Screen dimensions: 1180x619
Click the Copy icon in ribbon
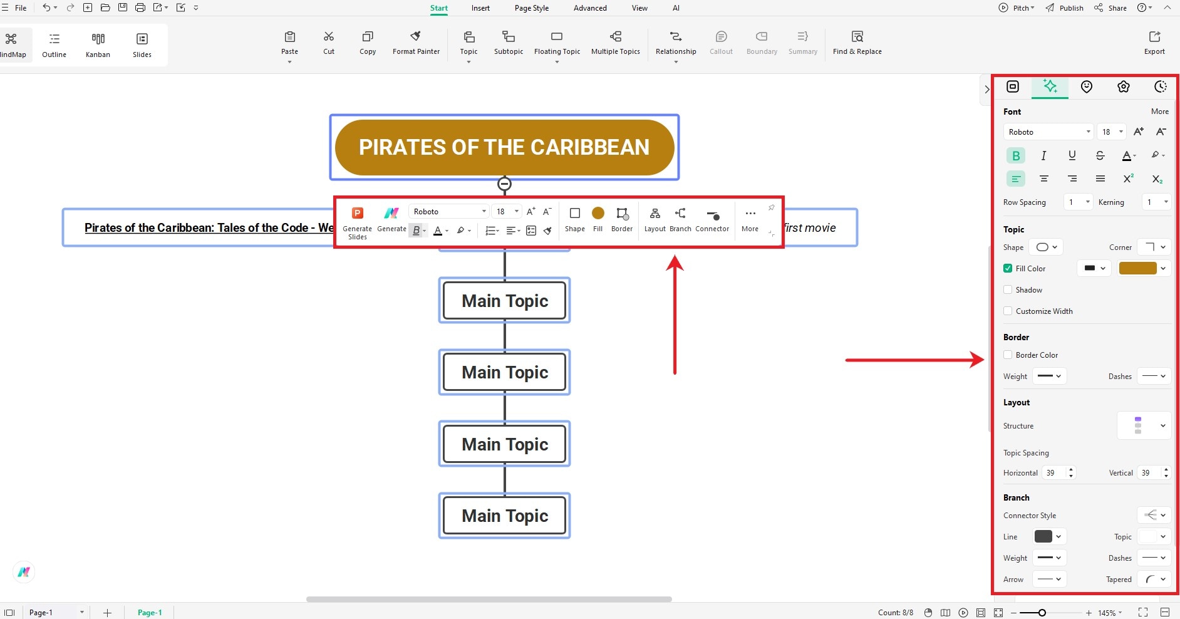click(x=368, y=36)
